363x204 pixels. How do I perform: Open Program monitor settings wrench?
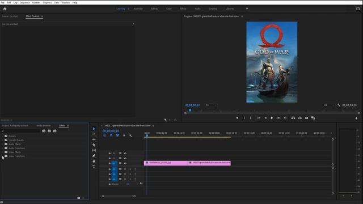click(x=339, y=105)
